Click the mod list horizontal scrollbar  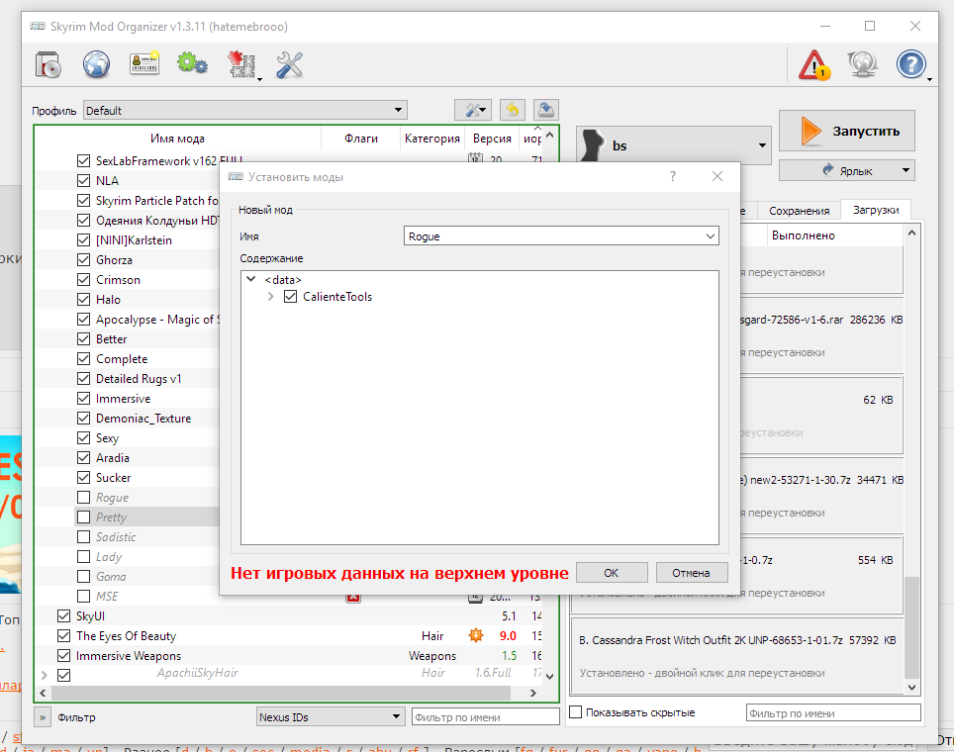tap(281, 693)
